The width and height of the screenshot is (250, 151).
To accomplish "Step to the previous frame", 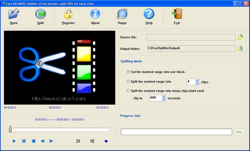I will (42, 141).
